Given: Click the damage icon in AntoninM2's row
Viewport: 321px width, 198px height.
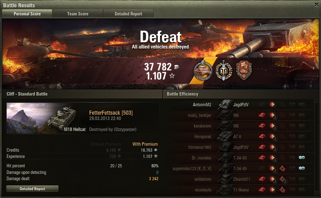Looking at the screenshot, I should (272, 105).
